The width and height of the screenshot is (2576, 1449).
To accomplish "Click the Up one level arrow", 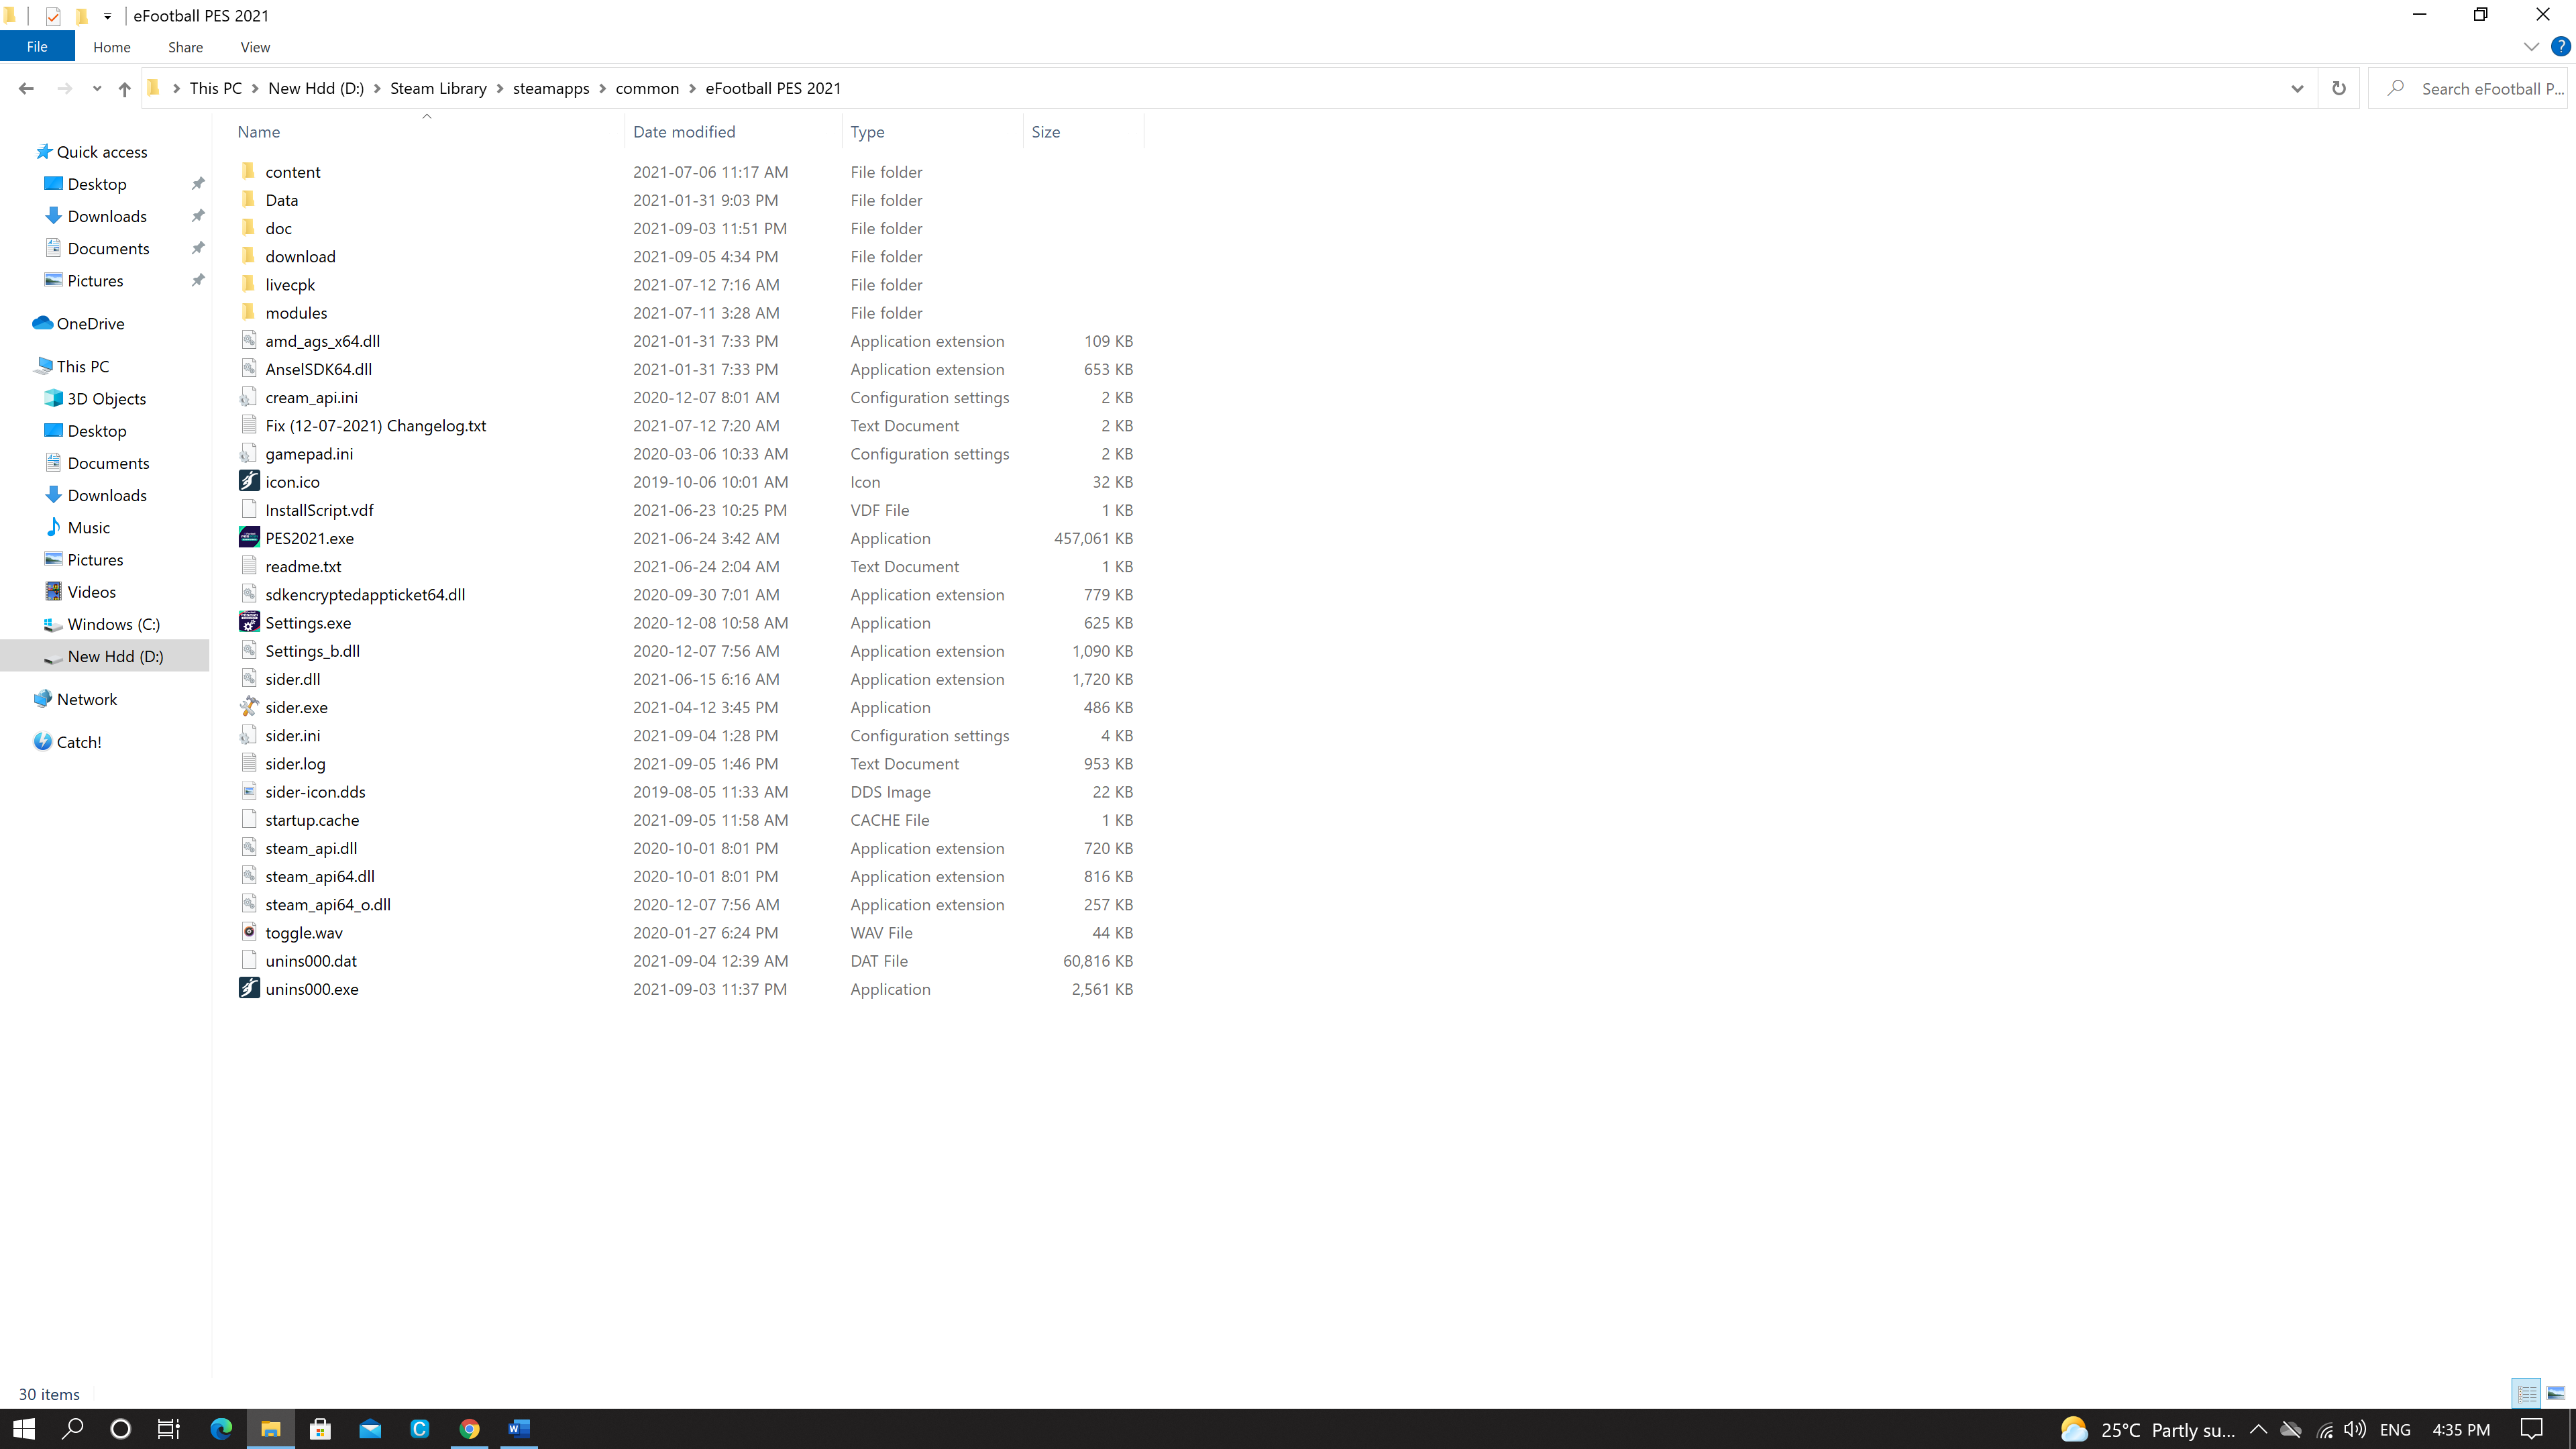I will [x=124, y=88].
